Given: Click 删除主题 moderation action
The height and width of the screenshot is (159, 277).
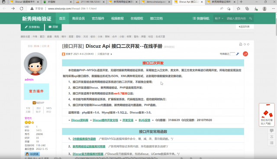Looking at the screenshot, I should pyautogui.click(x=25, y=37).
